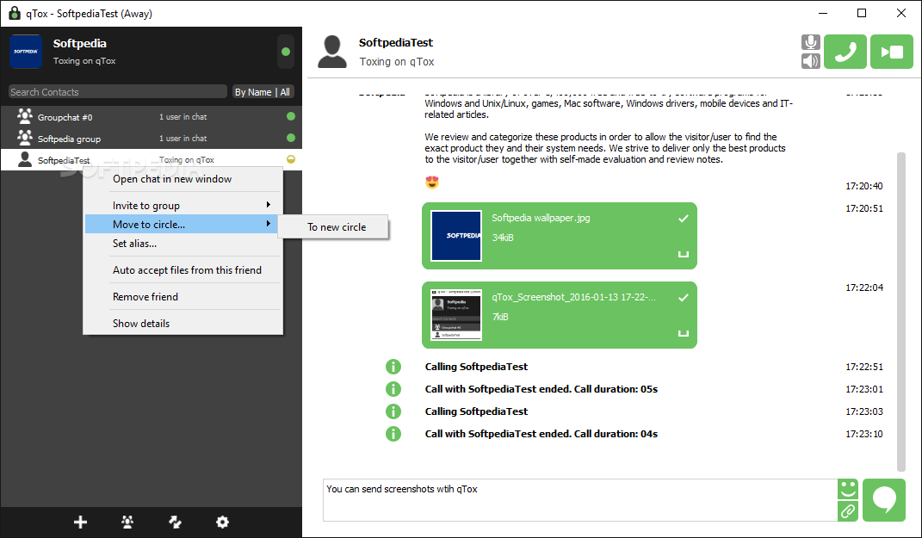Click the away status dot on the SoftpediaTest row
This screenshot has height=538, width=922.
tap(290, 159)
